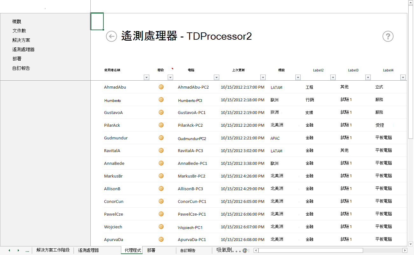Select the 受控 cell in PilarAck's row
This screenshot has height=255, width=414.
(x=380, y=125)
